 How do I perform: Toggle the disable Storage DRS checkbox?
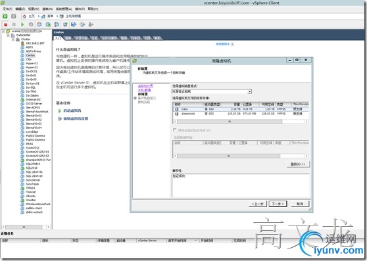pyautogui.click(x=174, y=130)
